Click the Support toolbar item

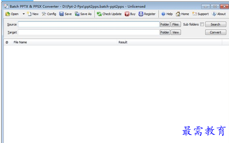[201, 14]
